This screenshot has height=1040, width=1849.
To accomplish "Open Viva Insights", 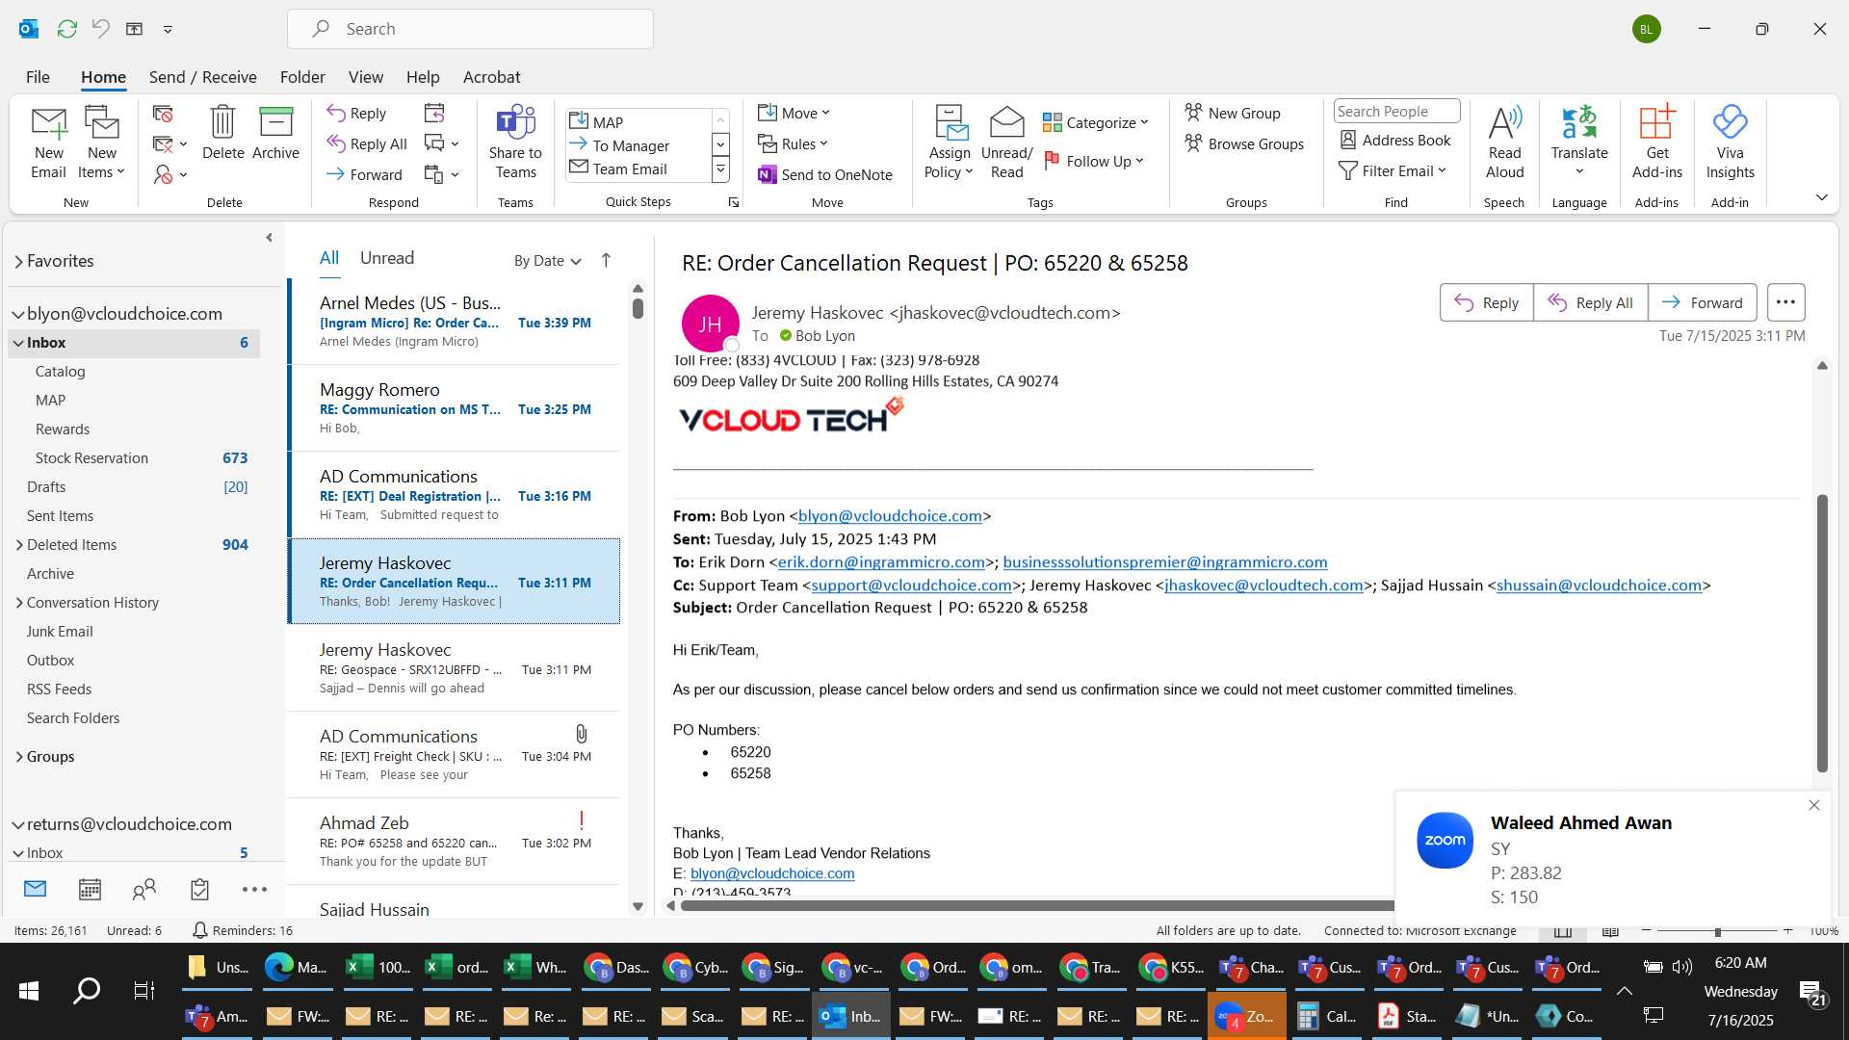I will point(1730,143).
